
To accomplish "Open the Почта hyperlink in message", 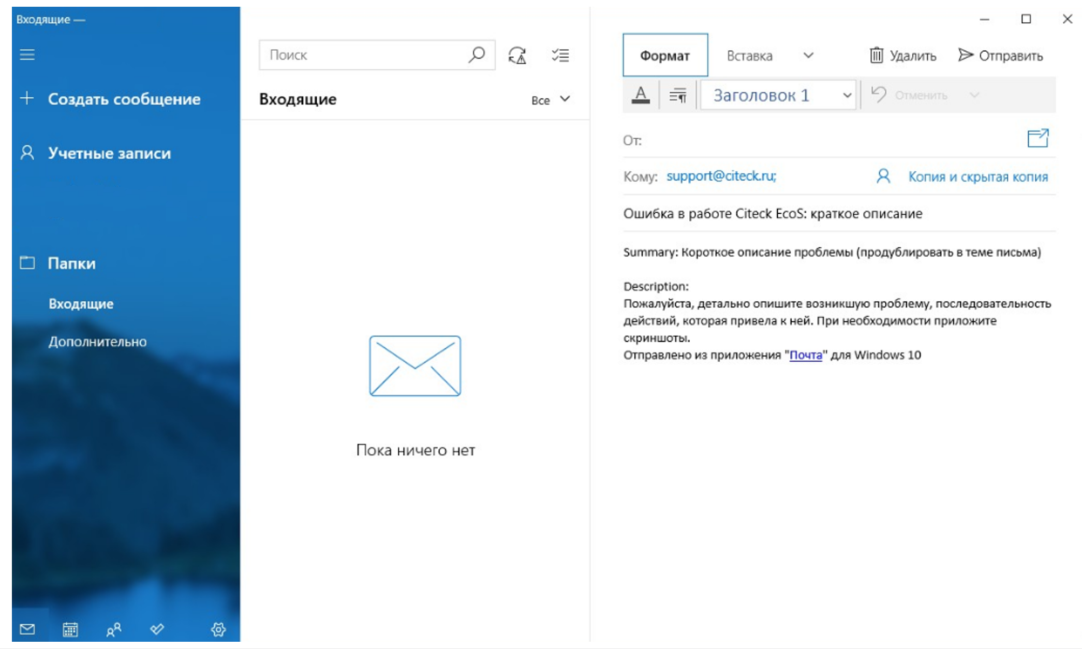I will pos(806,355).
